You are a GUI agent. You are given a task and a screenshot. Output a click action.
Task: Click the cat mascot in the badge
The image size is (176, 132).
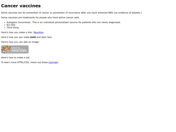click(x=6, y=49)
